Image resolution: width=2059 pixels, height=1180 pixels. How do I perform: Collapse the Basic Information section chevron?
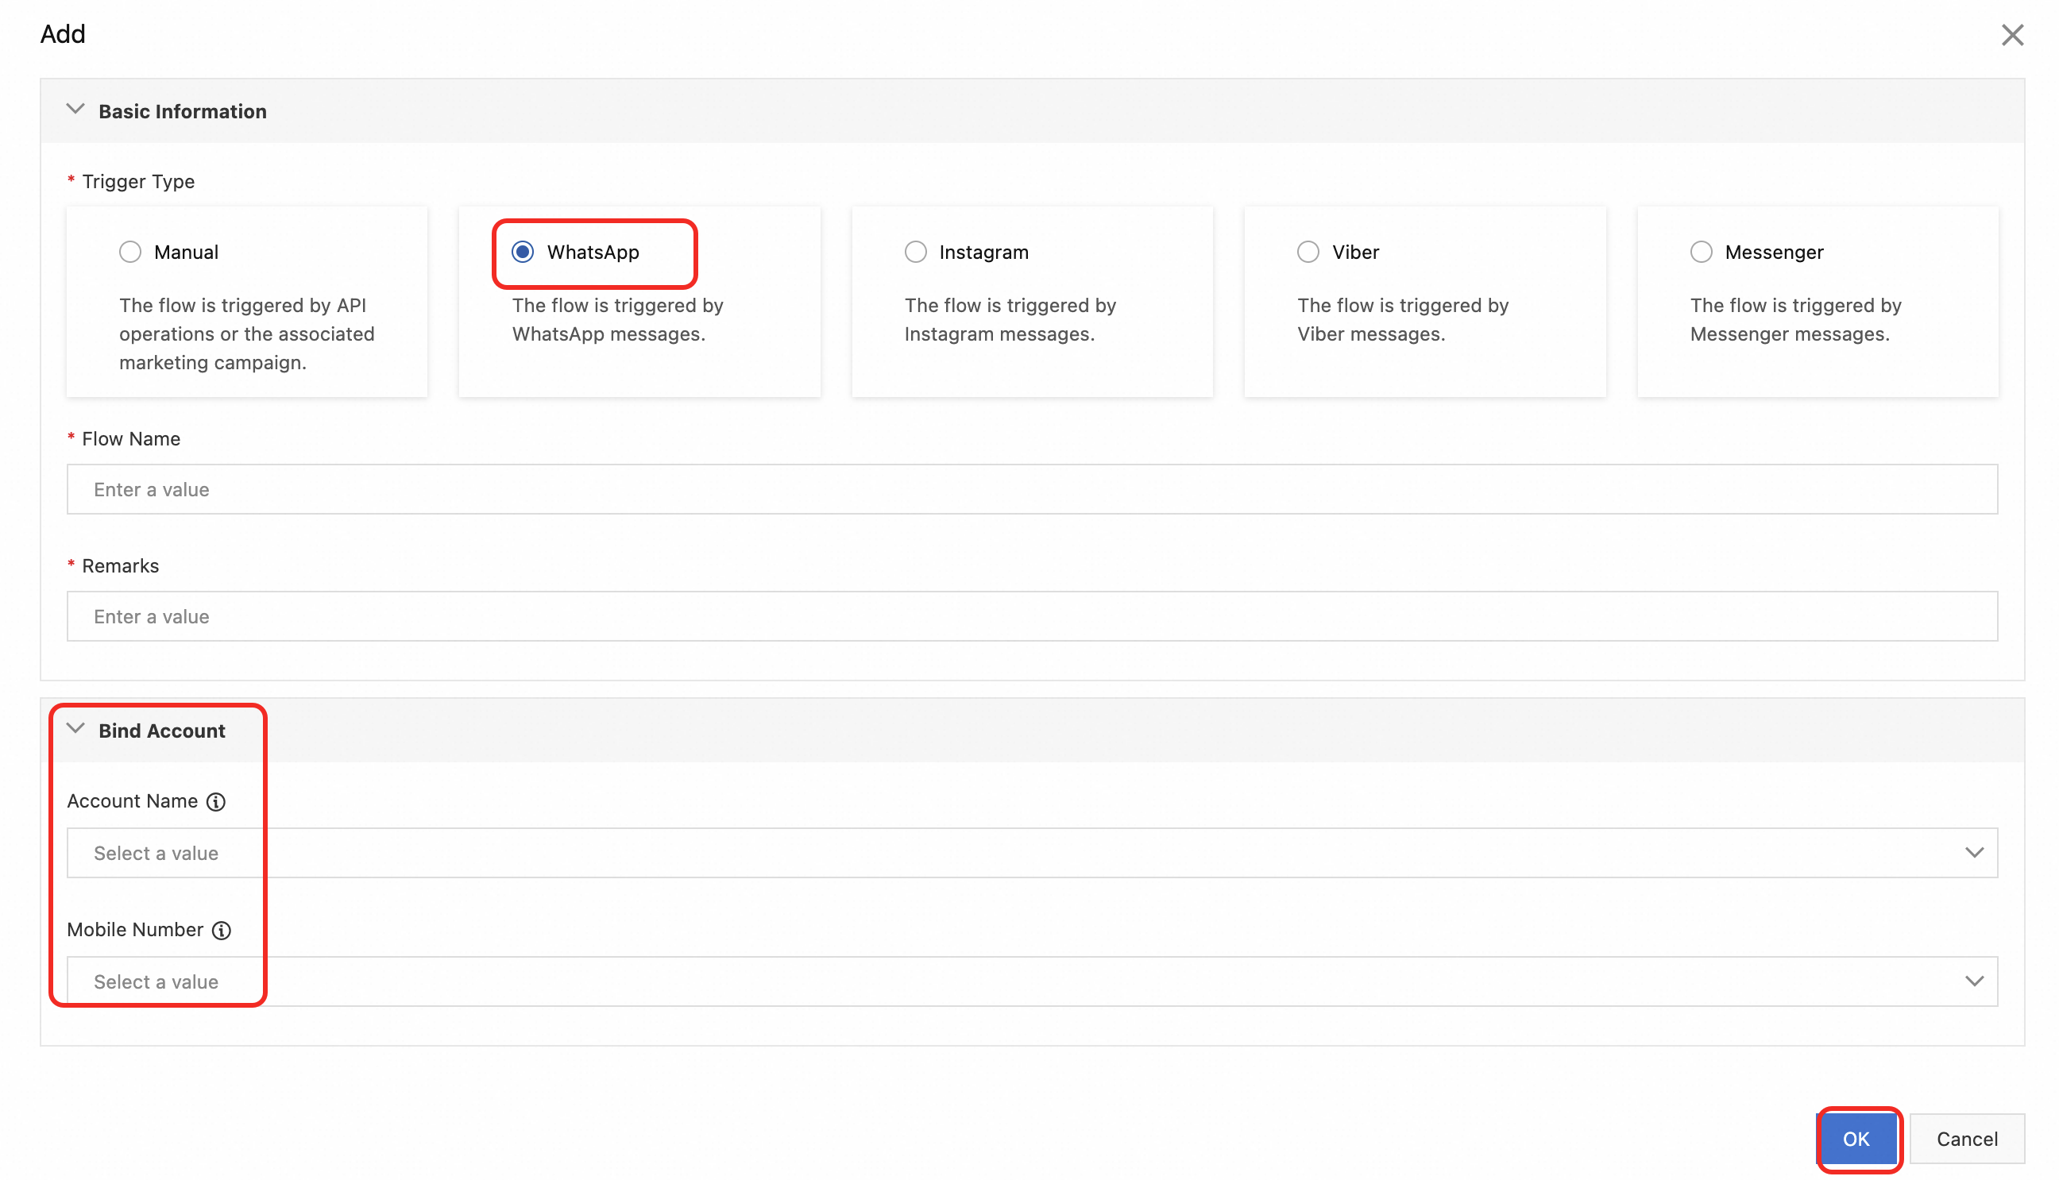tap(75, 110)
